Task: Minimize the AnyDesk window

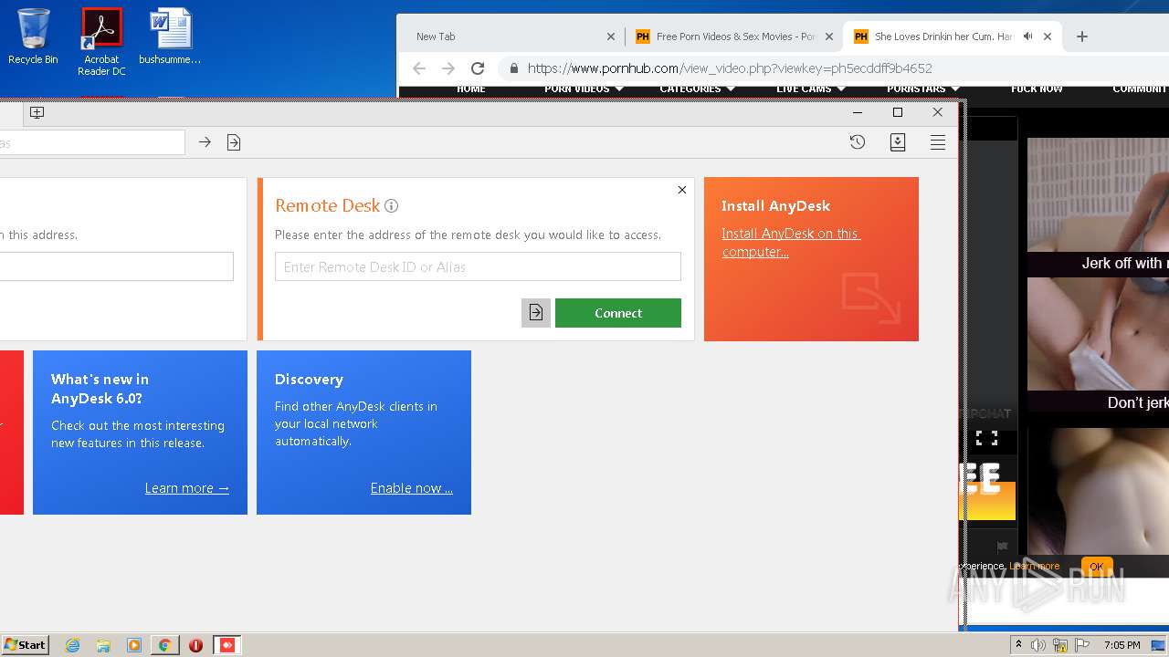Action: point(857,112)
